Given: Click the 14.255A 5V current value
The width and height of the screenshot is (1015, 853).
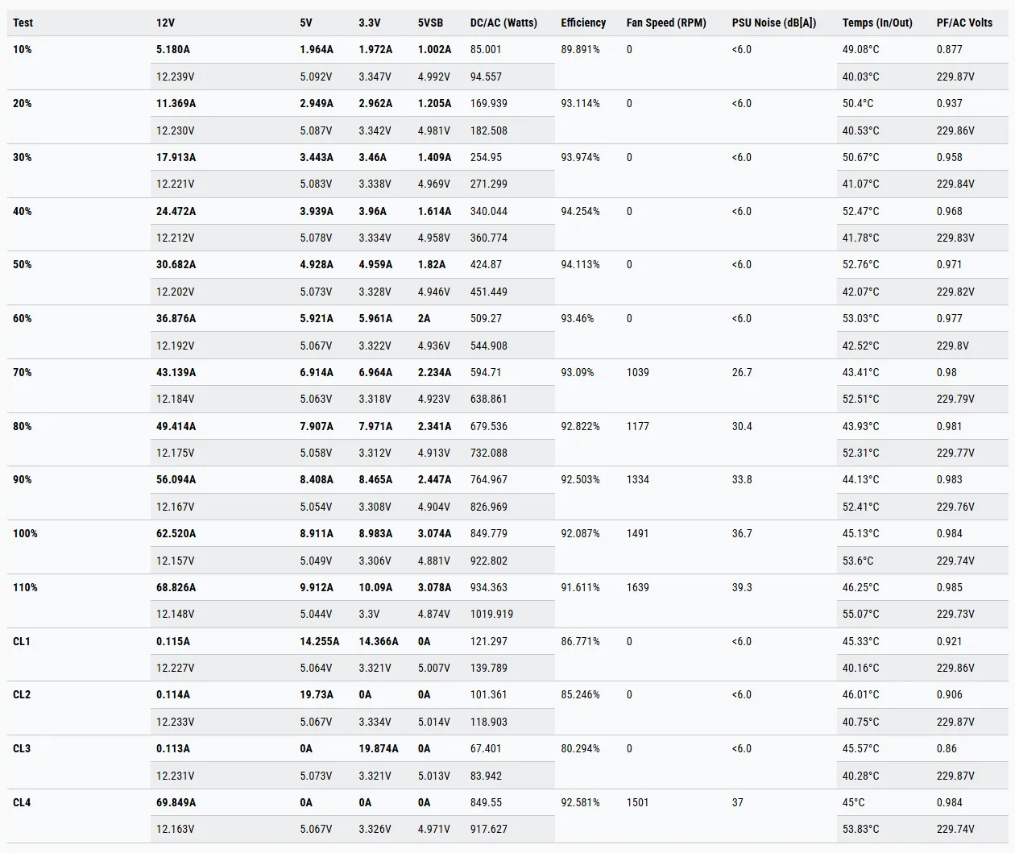Looking at the screenshot, I should pos(319,641).
